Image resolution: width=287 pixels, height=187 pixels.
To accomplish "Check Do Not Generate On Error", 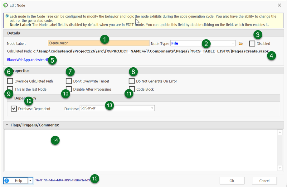I will click(132, 81).
